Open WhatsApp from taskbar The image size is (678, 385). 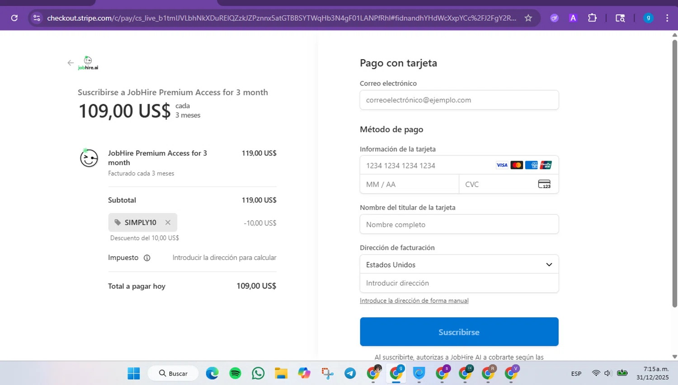[258, 373]
